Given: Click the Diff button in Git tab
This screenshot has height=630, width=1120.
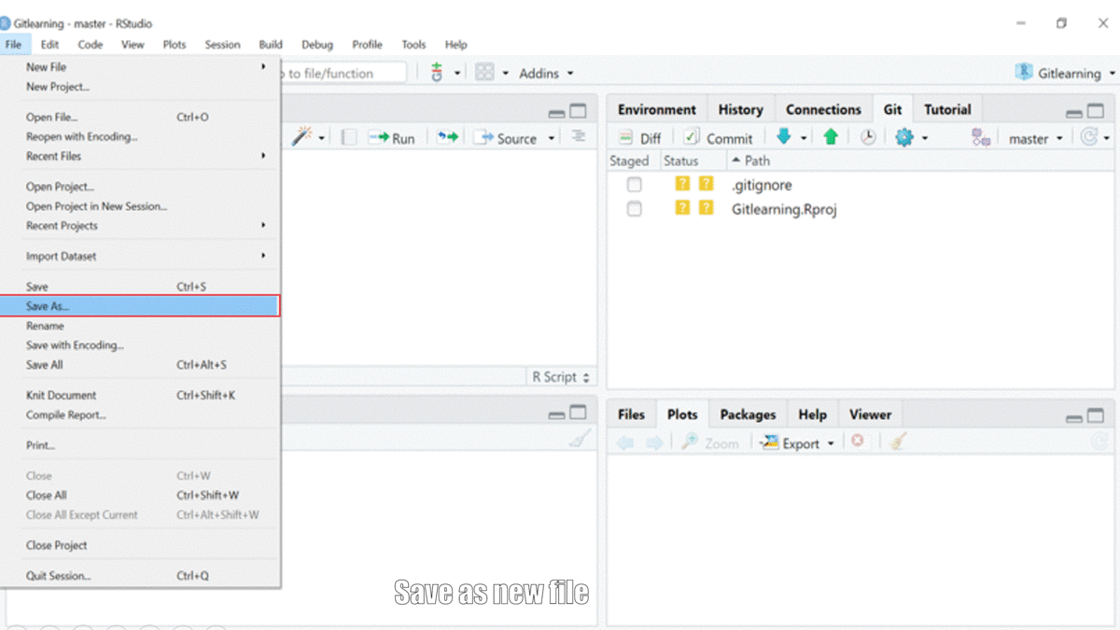Looking at the screenshot, I should pos(640,138).
